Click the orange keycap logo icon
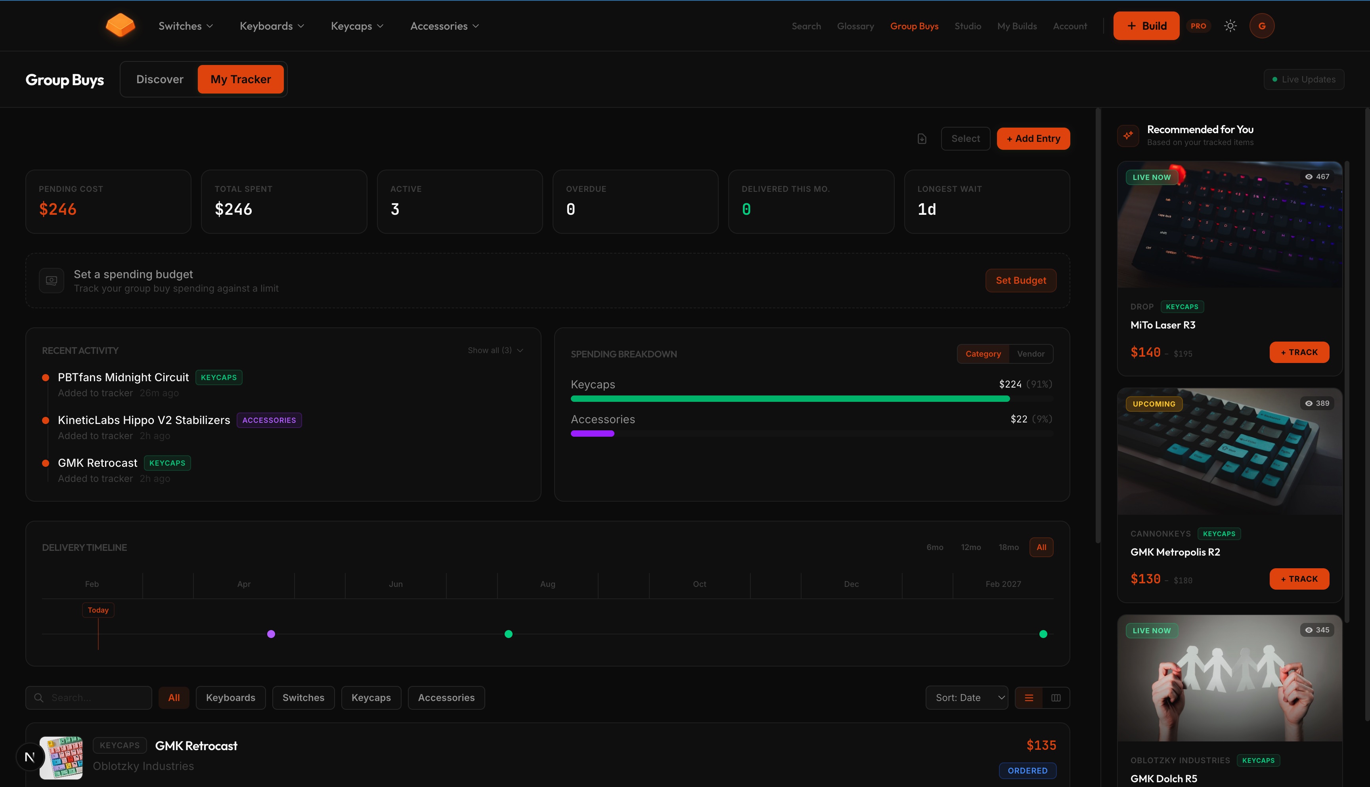 click(x=120, y=25)
